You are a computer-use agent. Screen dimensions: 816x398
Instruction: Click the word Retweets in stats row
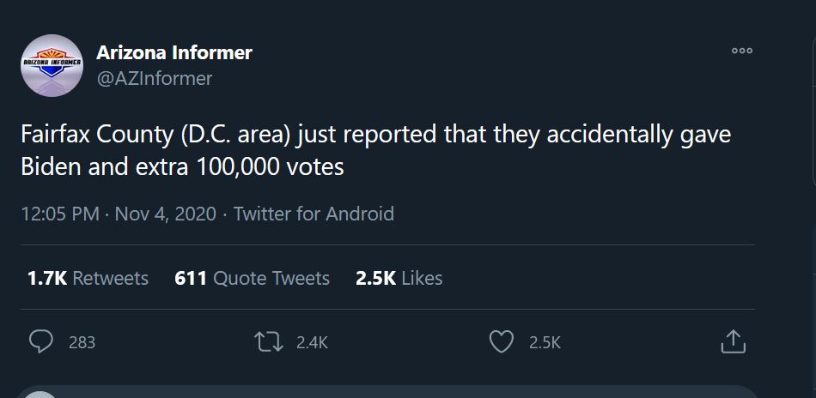coord(110,278)
